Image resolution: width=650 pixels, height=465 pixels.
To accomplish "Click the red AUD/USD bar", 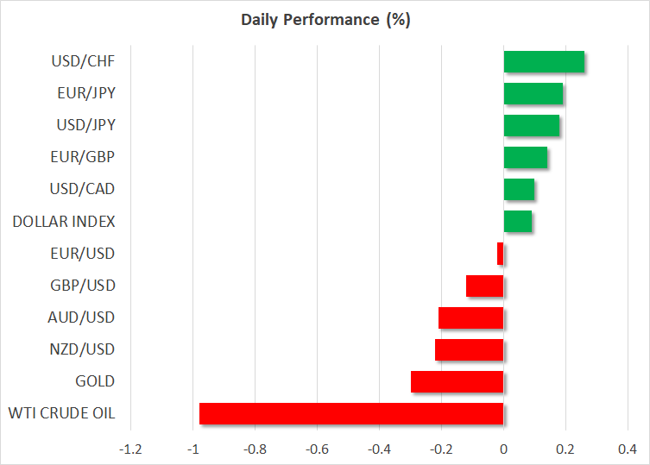I will click(x=470, y=317).
